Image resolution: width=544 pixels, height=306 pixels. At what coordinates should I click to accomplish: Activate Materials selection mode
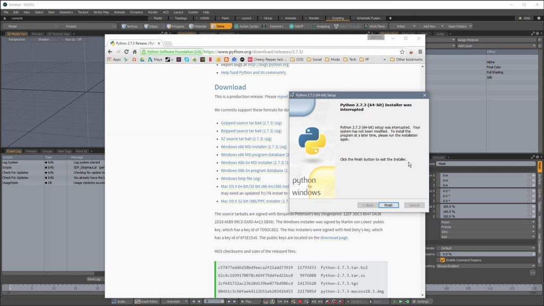[198, 26]
